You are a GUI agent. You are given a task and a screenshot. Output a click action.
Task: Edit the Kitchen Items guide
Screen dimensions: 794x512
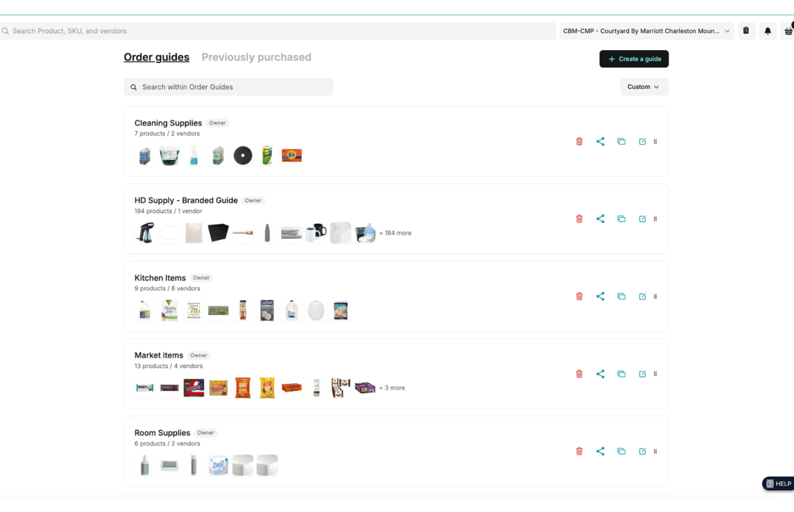click(642, 296)
